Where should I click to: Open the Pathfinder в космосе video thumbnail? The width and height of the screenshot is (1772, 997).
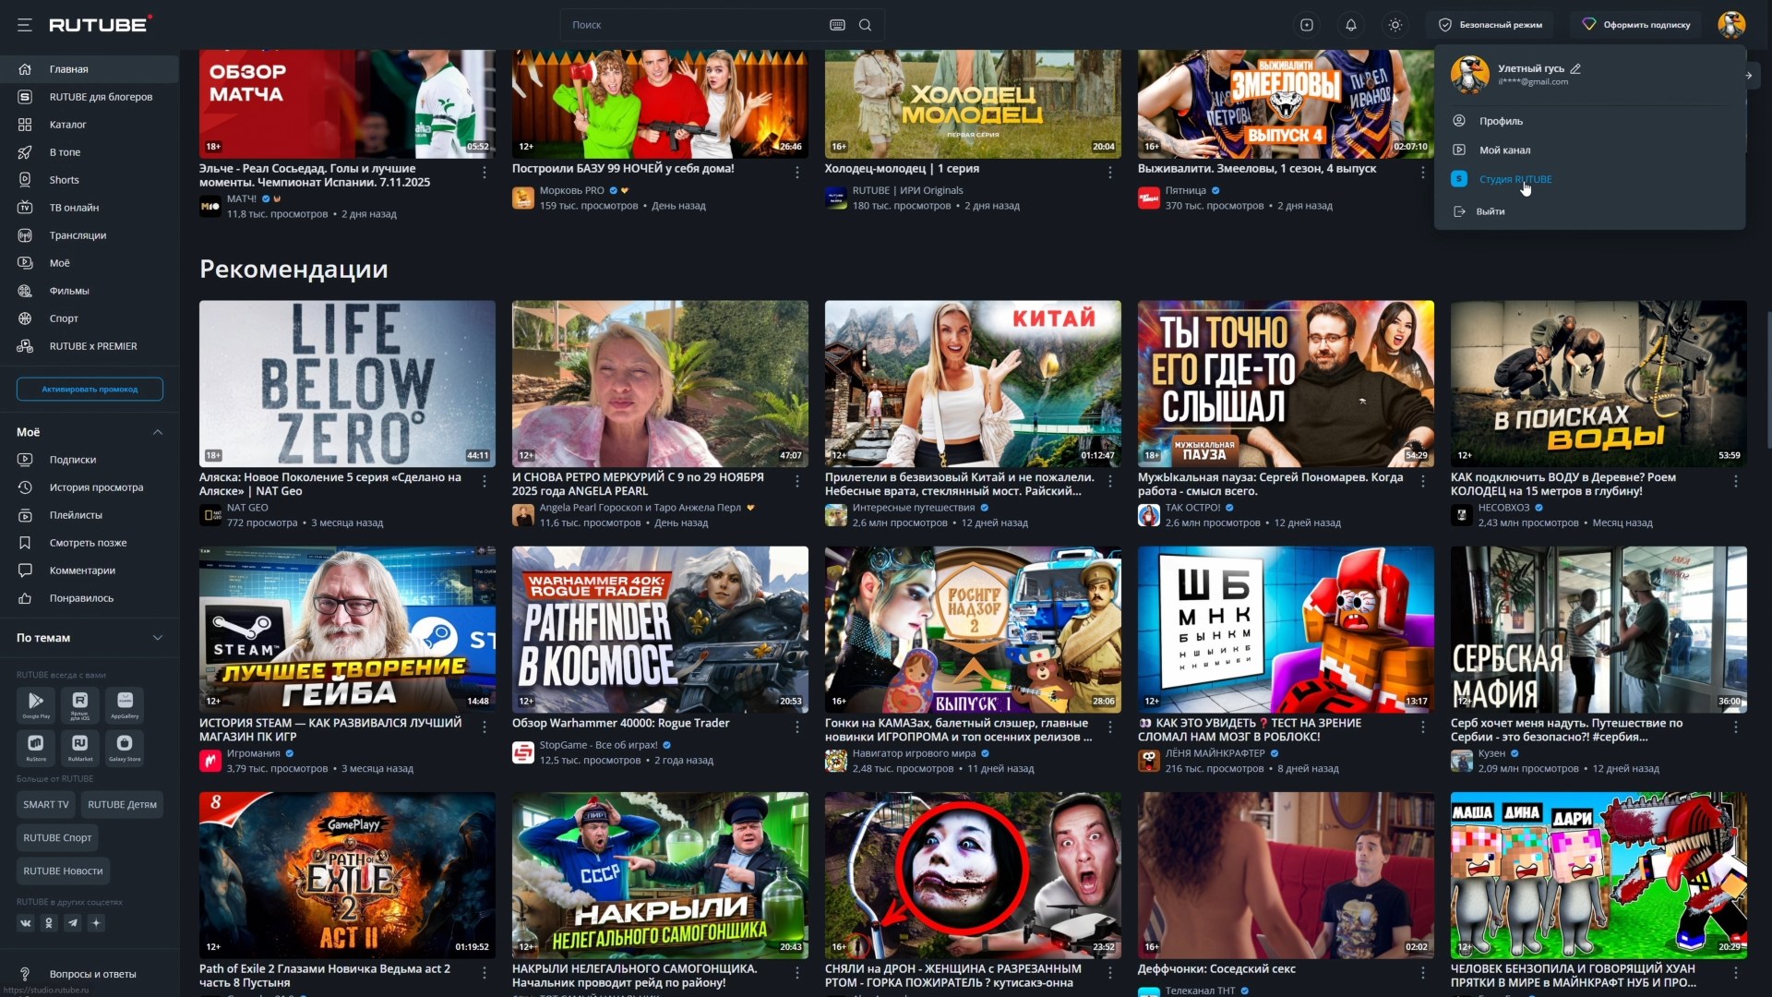tap(660, 630)
